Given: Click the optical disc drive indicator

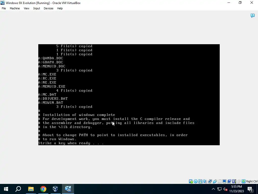Looking at the screenshot, I should [x=196, y=181].
